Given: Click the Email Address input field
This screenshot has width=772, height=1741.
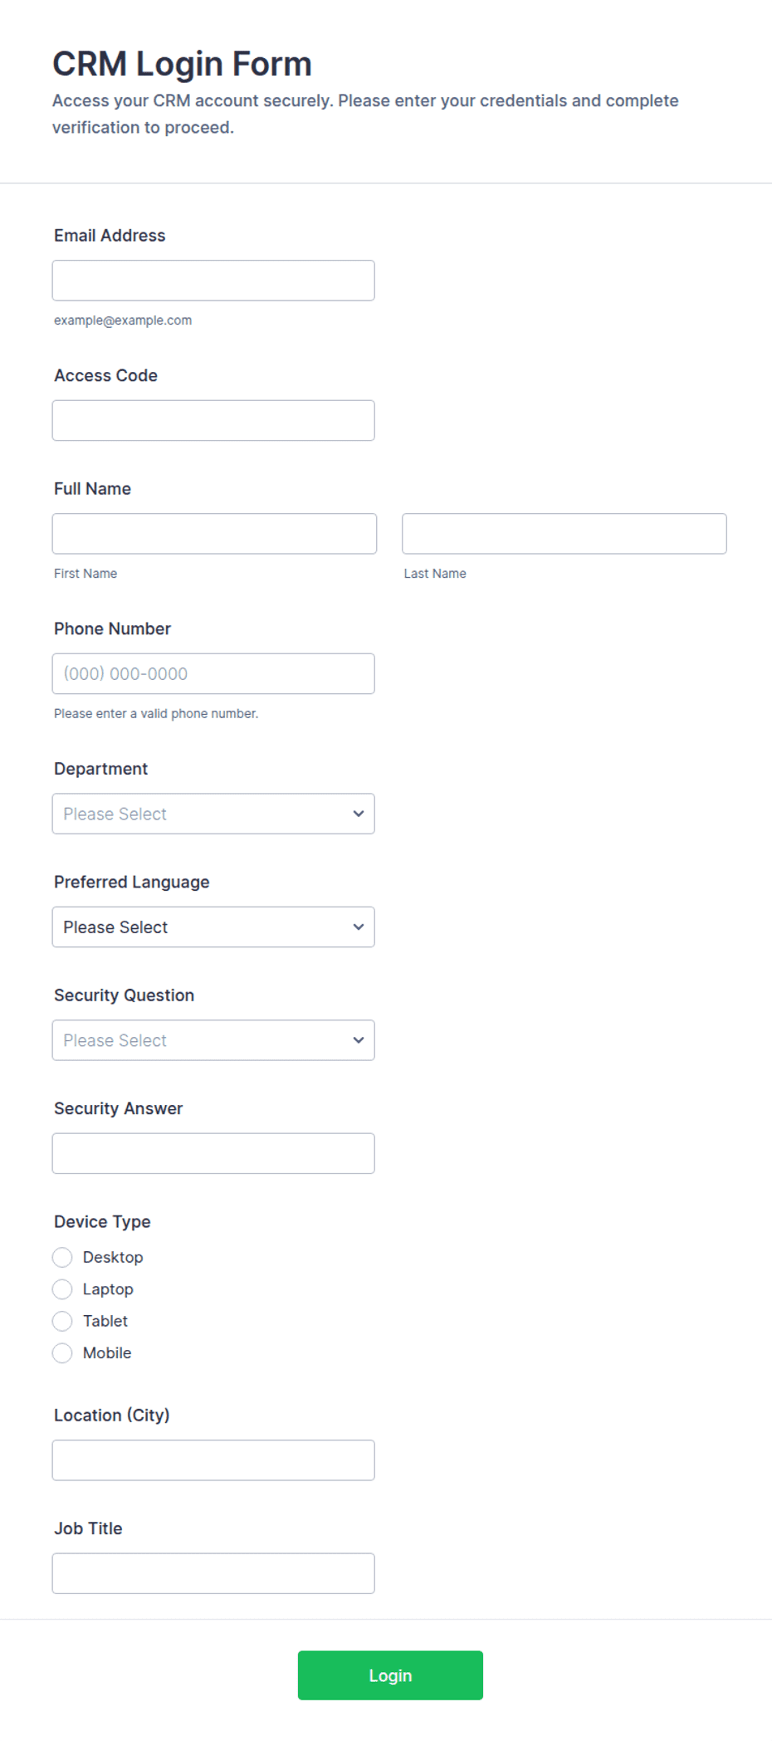Looking at the screenshot, I should coord(213,281).
